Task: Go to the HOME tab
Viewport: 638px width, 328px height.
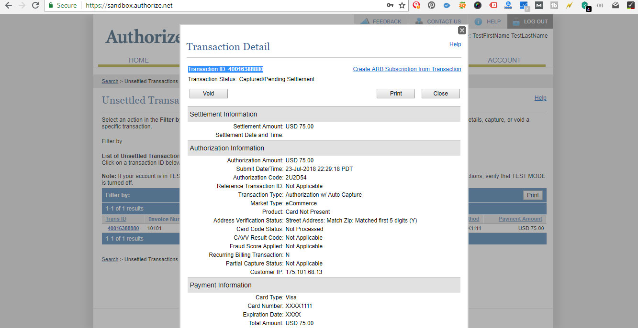Action: (x=139, y=60)
